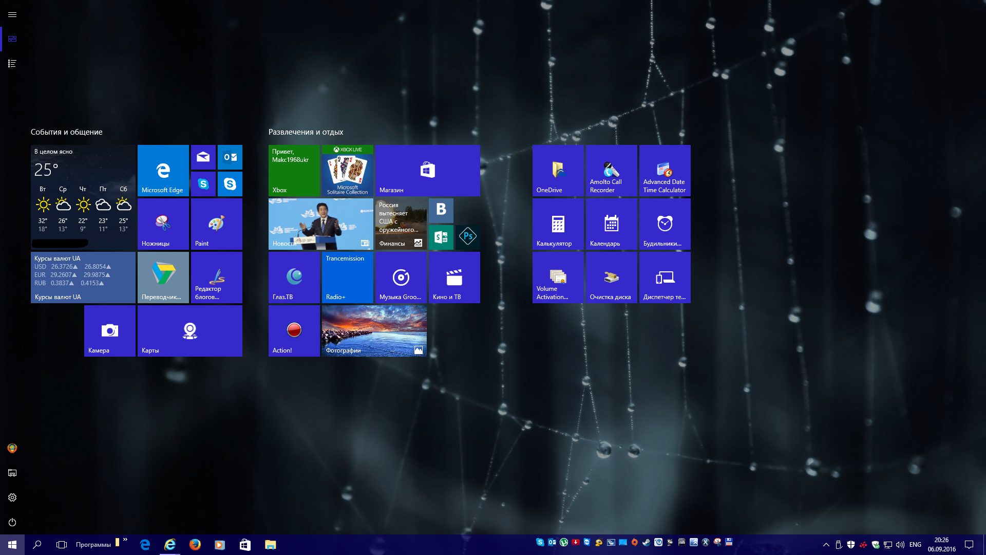
Task: Open the OneDrive tile
Action: (x=558, y=171)
